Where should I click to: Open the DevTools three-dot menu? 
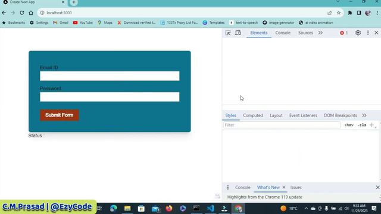[x=368, y=33]
